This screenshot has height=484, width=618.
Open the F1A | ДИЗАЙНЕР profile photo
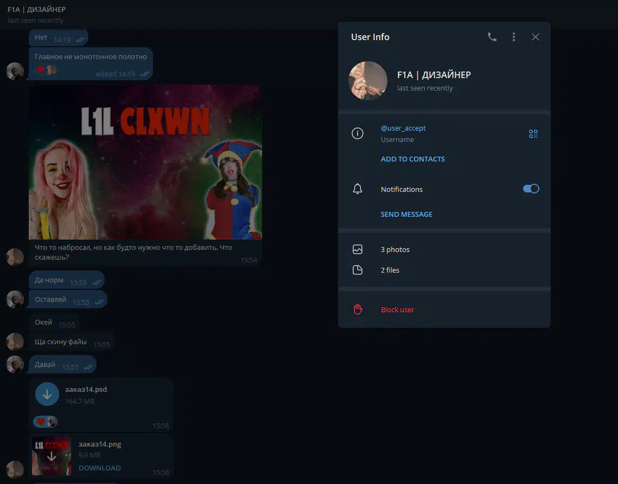[x=368, y=81]
